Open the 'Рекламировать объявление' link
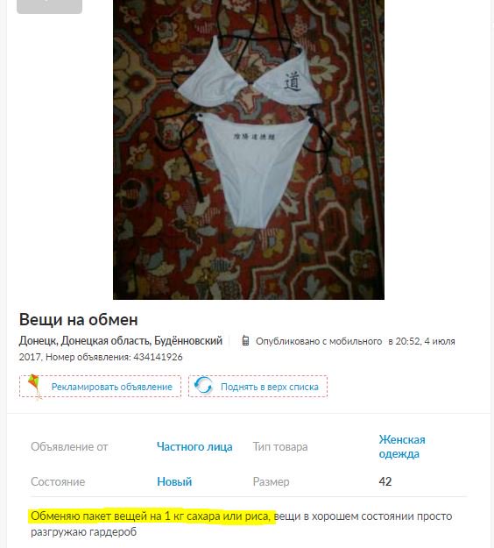Image resolution: width=494 pixels, height=548 pixels. pos(112,387)
